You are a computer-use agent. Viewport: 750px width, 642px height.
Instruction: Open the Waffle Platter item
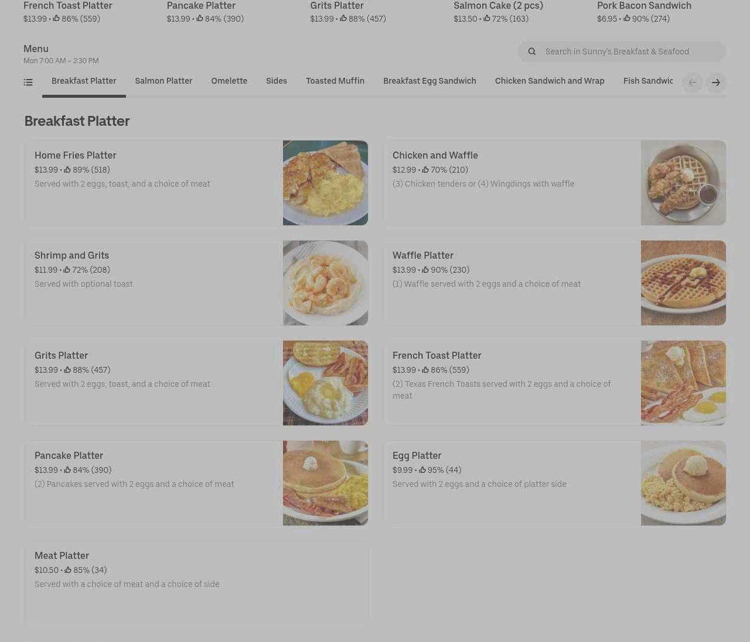coord(555,283)
